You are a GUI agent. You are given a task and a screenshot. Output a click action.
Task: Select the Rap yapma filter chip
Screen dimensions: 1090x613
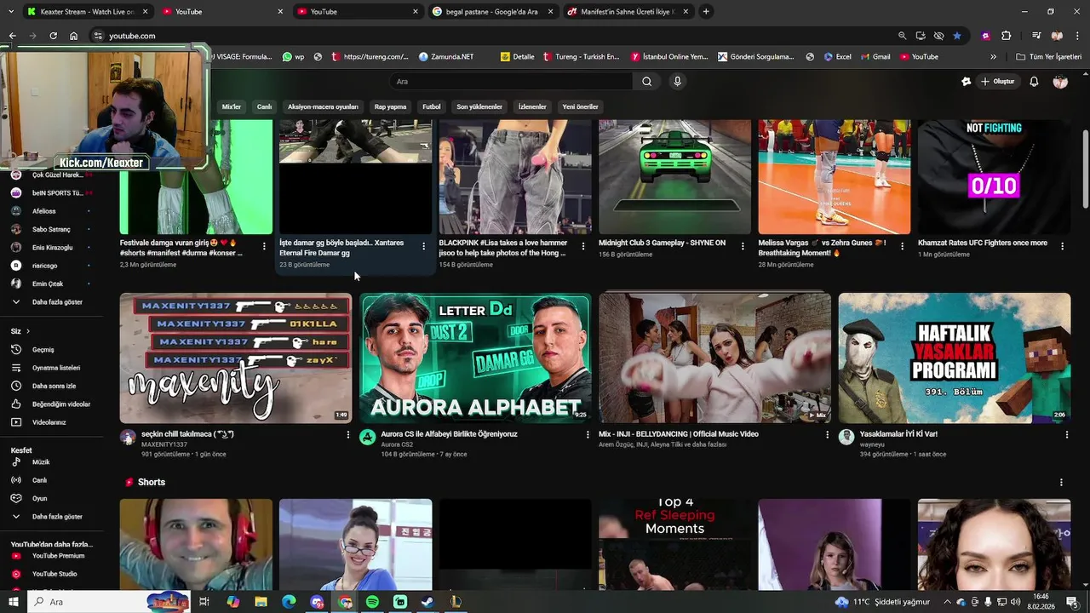point(390,106)
